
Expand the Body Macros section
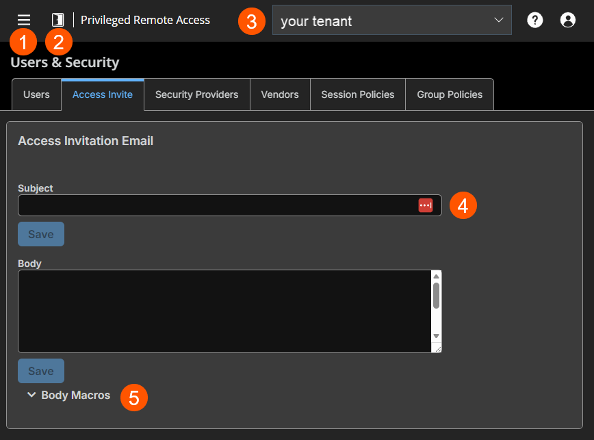[75, 395]
